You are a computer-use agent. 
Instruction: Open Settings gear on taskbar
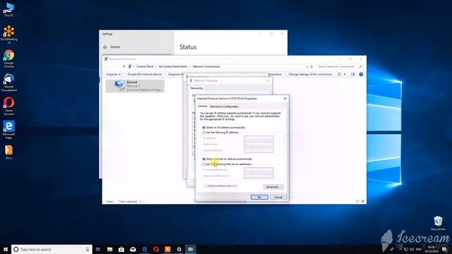tap(179, 249)
